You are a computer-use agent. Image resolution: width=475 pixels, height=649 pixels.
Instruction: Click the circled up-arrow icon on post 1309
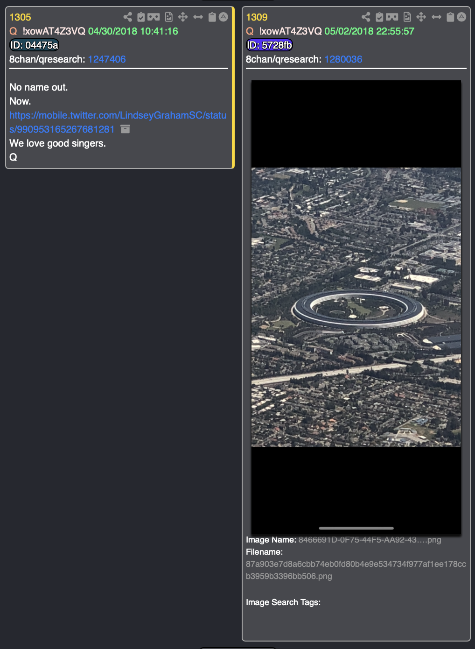[x=461, y=17]
